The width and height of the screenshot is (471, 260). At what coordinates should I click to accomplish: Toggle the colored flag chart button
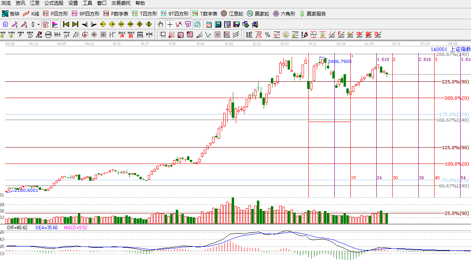tap(55, 24)
